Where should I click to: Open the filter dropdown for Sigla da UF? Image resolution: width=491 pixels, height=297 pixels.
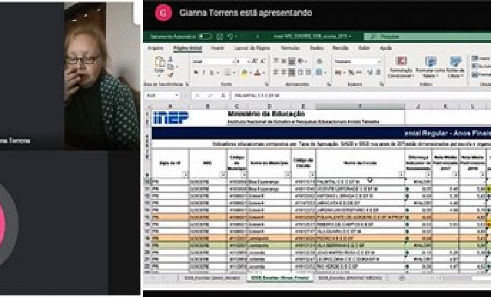pos(185,174)
